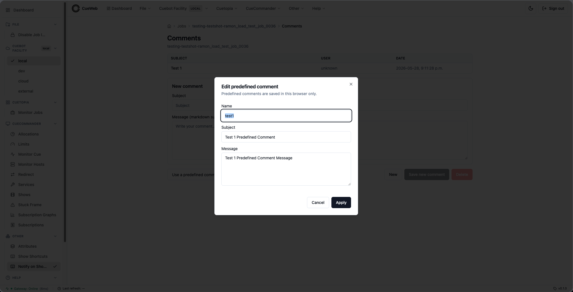This screenshot has width=573, height=292.
Task: Click the Limits gauge icon
Action: [13, 144]
